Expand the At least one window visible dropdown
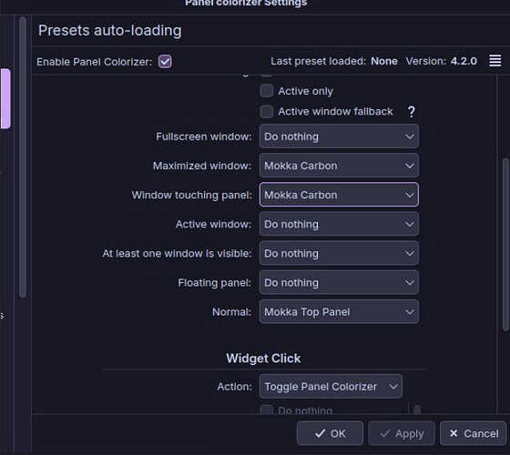This screenshot has width=510, height=455. tap(339, 253)
